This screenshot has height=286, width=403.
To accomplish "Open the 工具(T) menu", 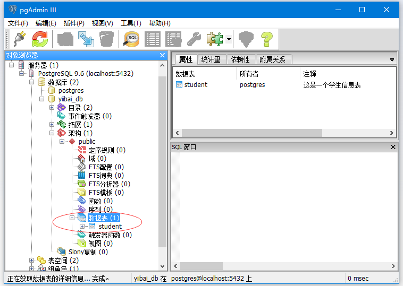I will 131,23.
